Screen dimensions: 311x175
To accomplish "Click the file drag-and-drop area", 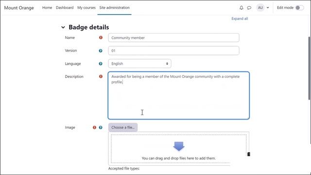I will (179, 149).
